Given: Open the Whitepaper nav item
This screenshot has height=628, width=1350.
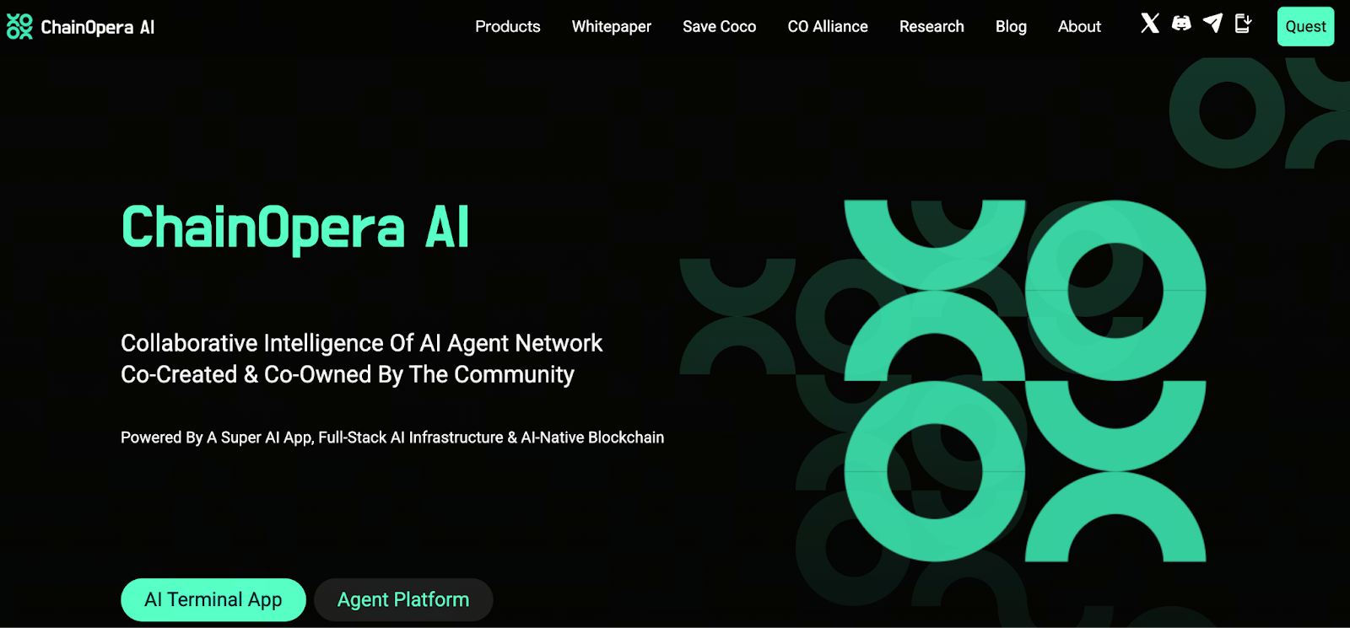Looking at the screenshot, I should [x=612, y=27].
